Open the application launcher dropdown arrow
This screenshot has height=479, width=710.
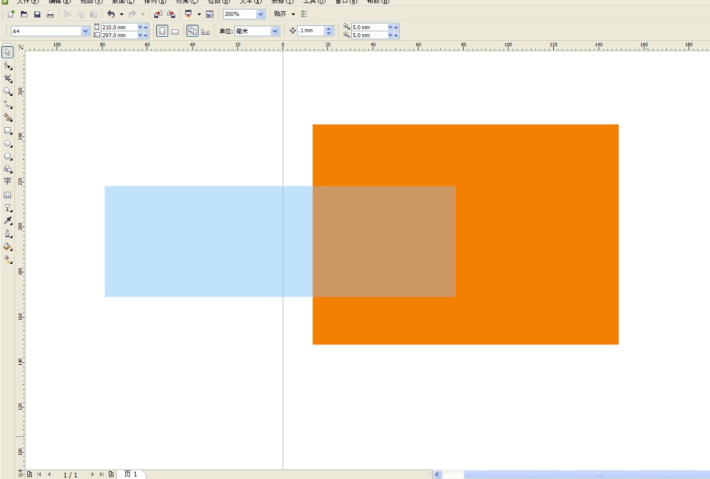199,14
